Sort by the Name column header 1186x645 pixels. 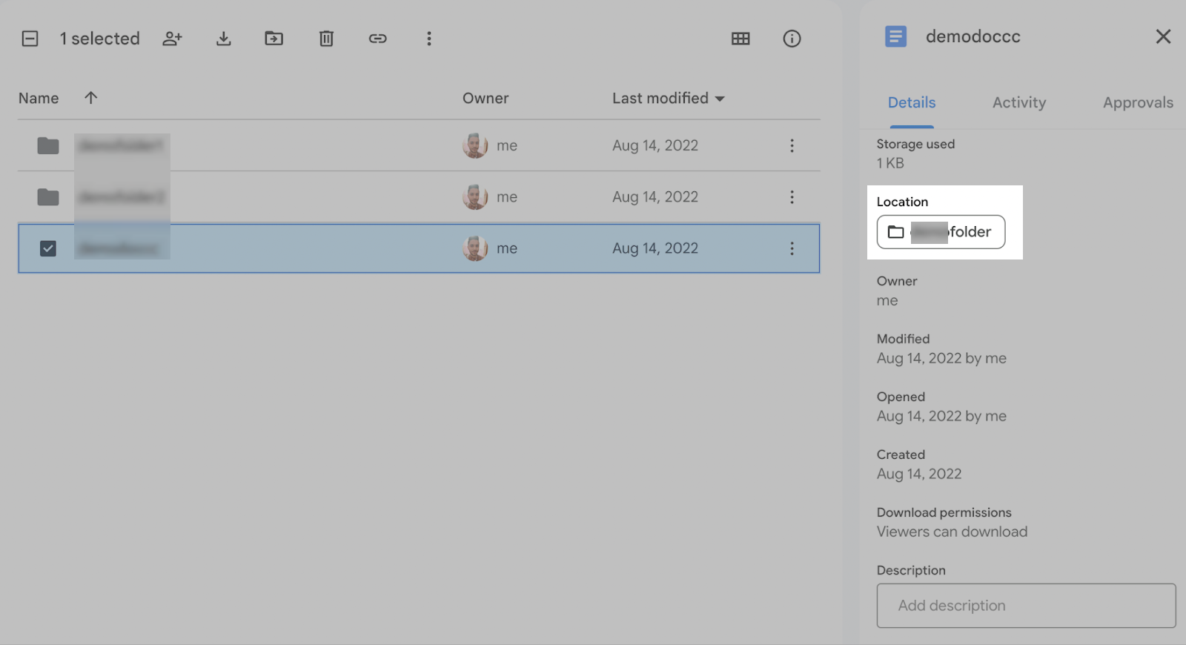(39, 99)
